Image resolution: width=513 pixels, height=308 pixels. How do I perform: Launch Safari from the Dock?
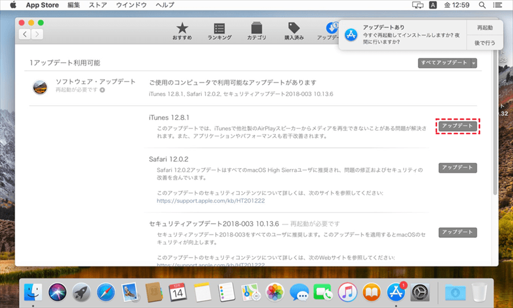point(105,293)
